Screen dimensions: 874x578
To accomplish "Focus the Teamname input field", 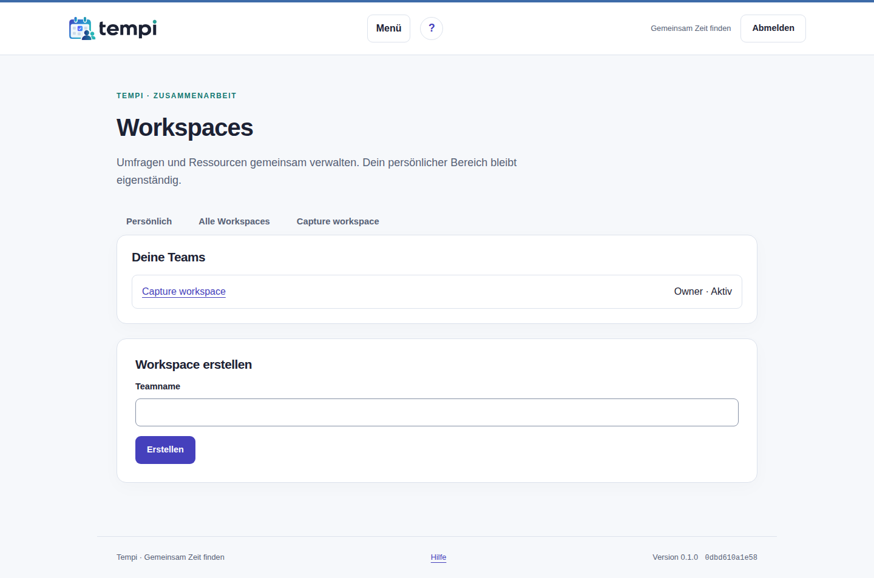I will coord(437,412).
